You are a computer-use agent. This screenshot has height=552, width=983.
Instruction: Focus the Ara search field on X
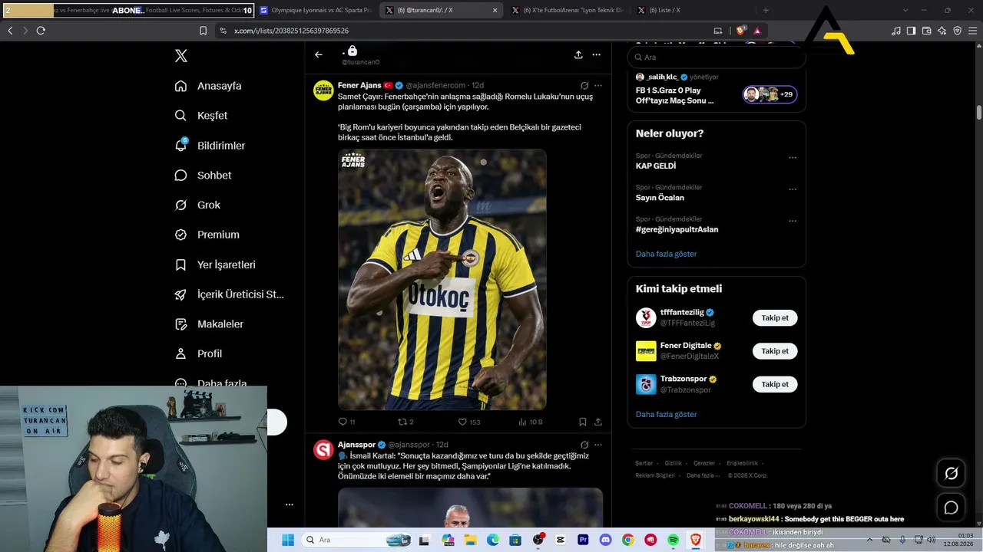(717, 58)
